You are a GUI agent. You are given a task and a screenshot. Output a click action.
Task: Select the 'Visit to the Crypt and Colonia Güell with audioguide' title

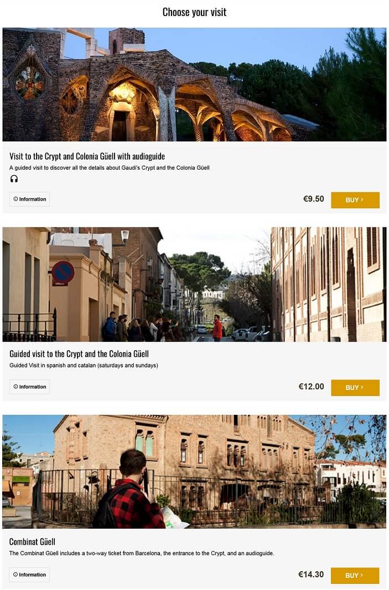pyautogui.click(x=87, y=156)
